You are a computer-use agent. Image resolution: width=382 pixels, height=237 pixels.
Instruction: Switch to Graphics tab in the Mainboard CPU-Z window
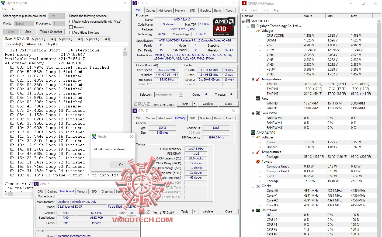(107, 191)
